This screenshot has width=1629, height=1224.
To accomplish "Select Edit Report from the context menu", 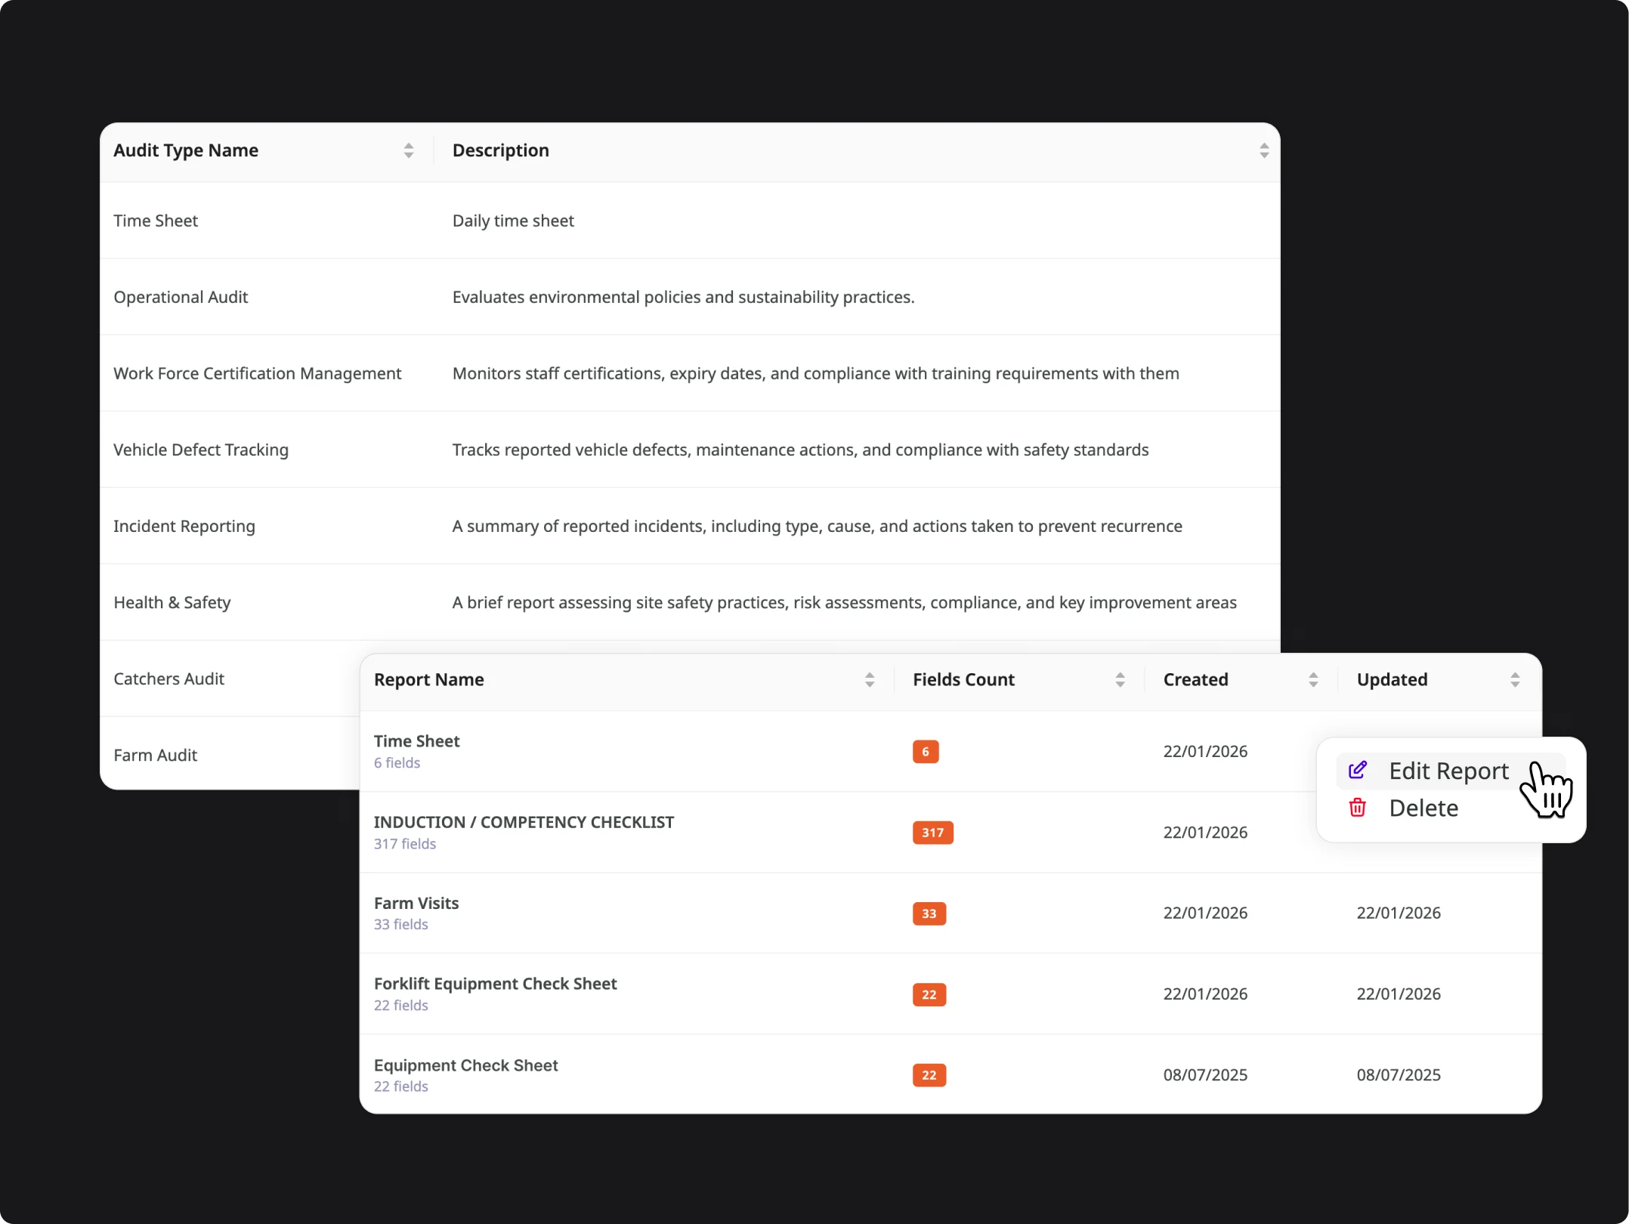I will point(1448,771).
